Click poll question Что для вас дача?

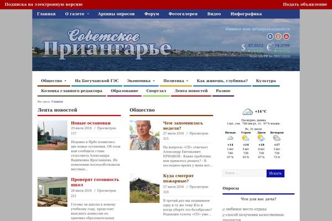258,199
